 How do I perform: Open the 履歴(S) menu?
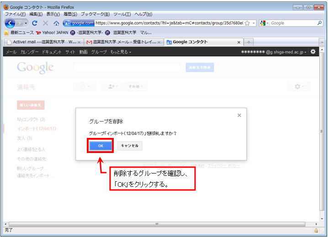pos(70,14)
